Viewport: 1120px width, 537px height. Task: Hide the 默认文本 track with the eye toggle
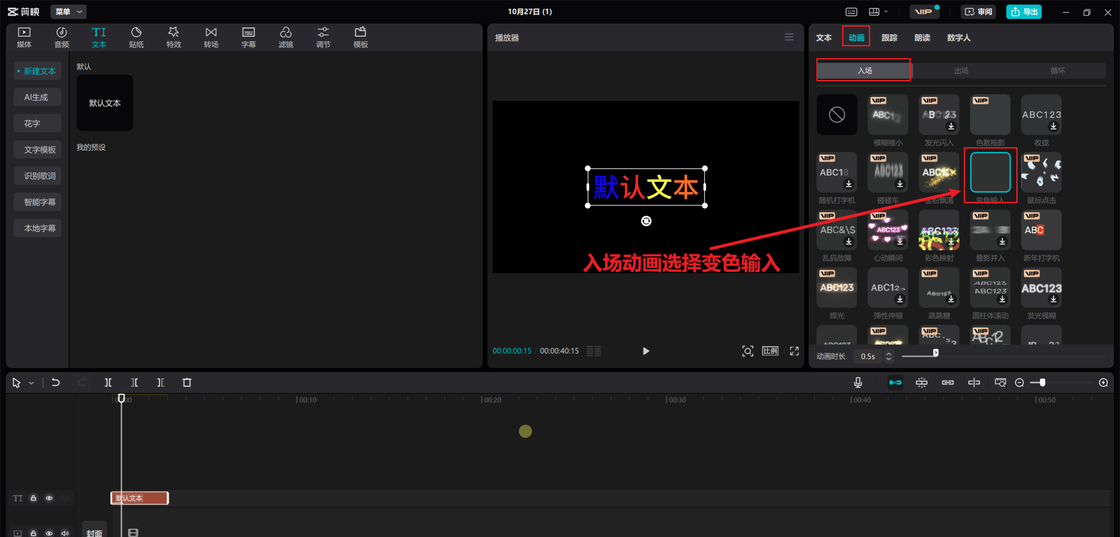click(x=49, y=498)
